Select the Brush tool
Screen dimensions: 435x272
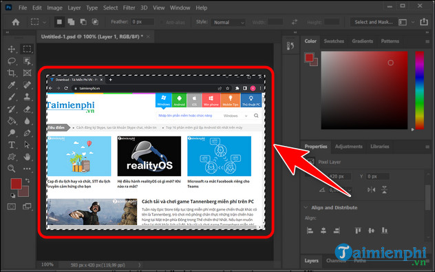click(12, 97)
